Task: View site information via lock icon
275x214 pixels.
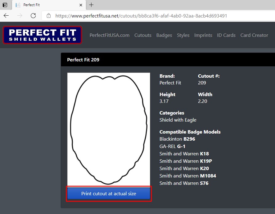Action: pyautogui.click(x=48, y=16)
